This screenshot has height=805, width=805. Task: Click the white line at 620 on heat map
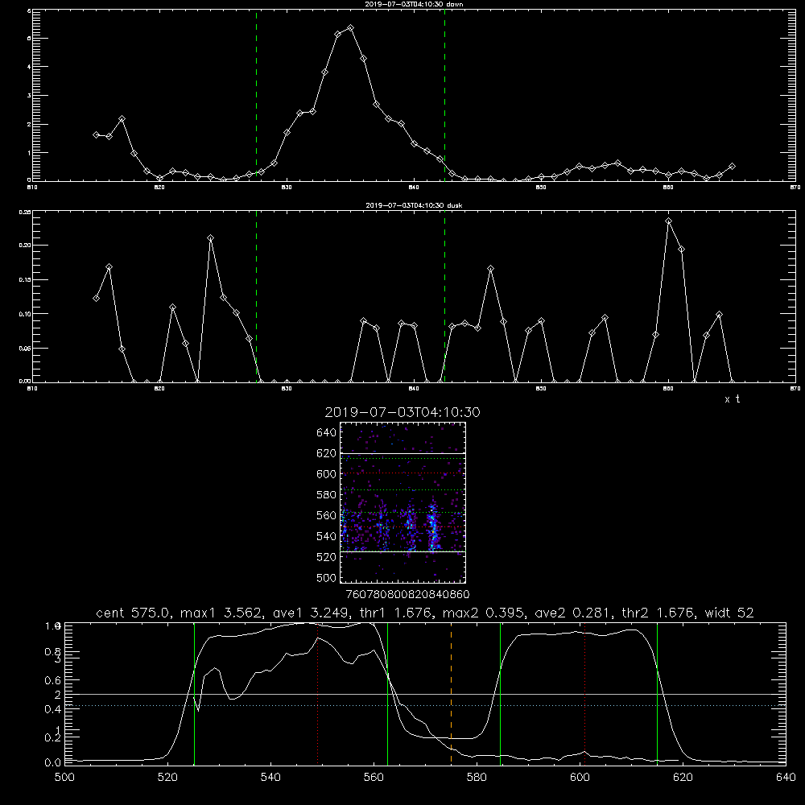(403, 453)
